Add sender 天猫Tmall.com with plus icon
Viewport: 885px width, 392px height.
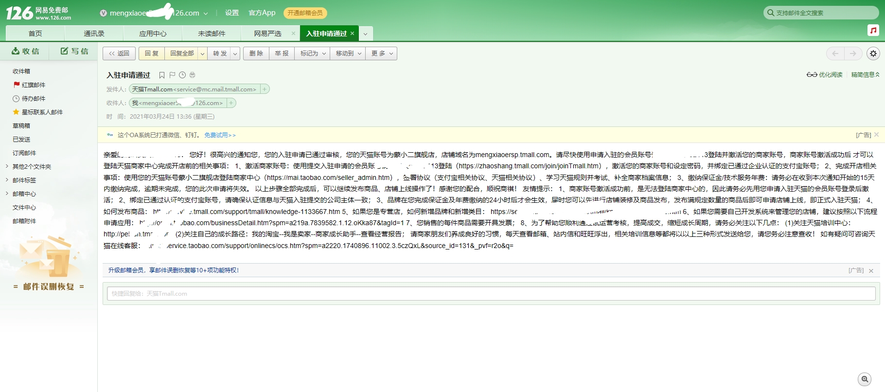click(x=265, y=89)
